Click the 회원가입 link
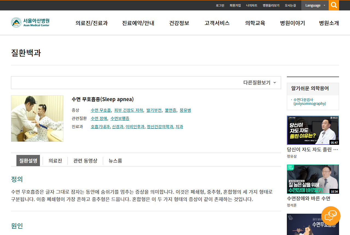Image resolution: width=350 pixels, height=235 pixels. pyautogui.click(x=235, y=5)
